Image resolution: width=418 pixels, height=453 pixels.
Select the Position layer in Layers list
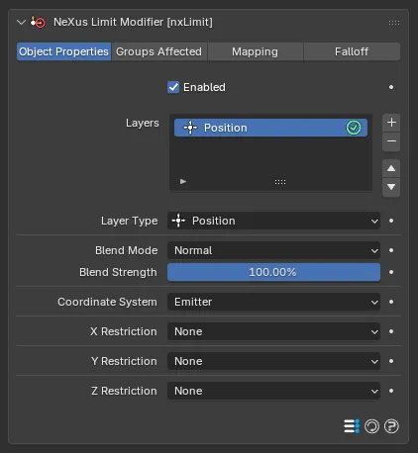[270, 128]
